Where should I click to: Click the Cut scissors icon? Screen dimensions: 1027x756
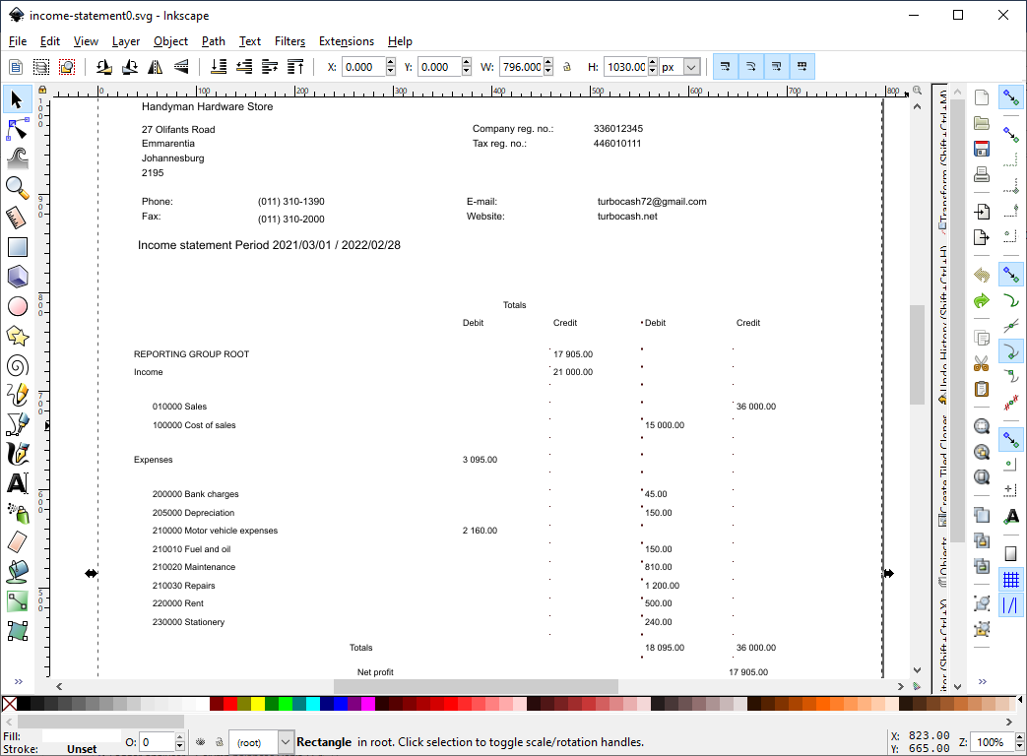click(981, 363)
